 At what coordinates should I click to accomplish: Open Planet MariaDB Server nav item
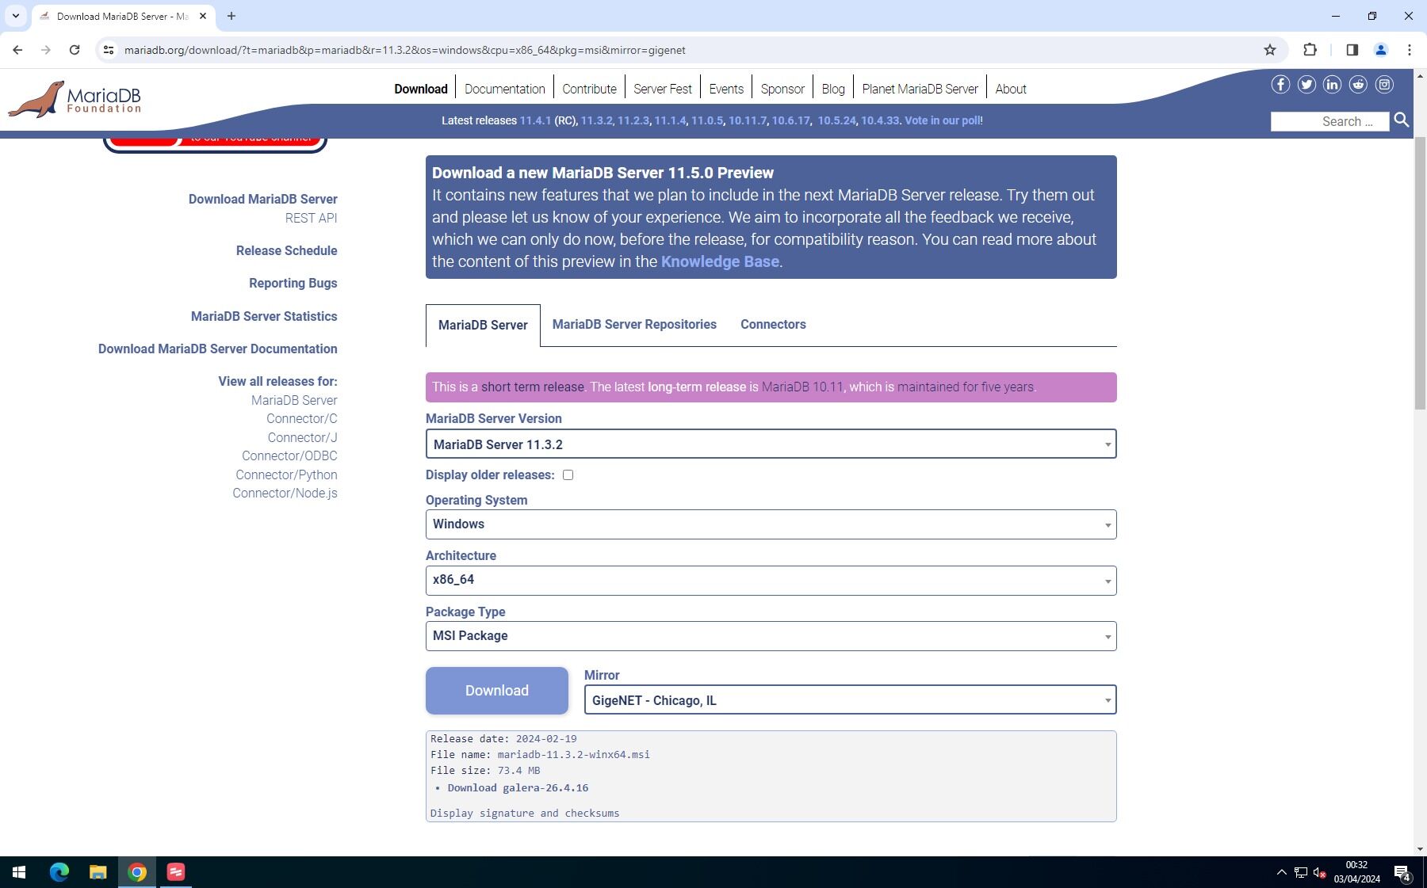point(920,89)
